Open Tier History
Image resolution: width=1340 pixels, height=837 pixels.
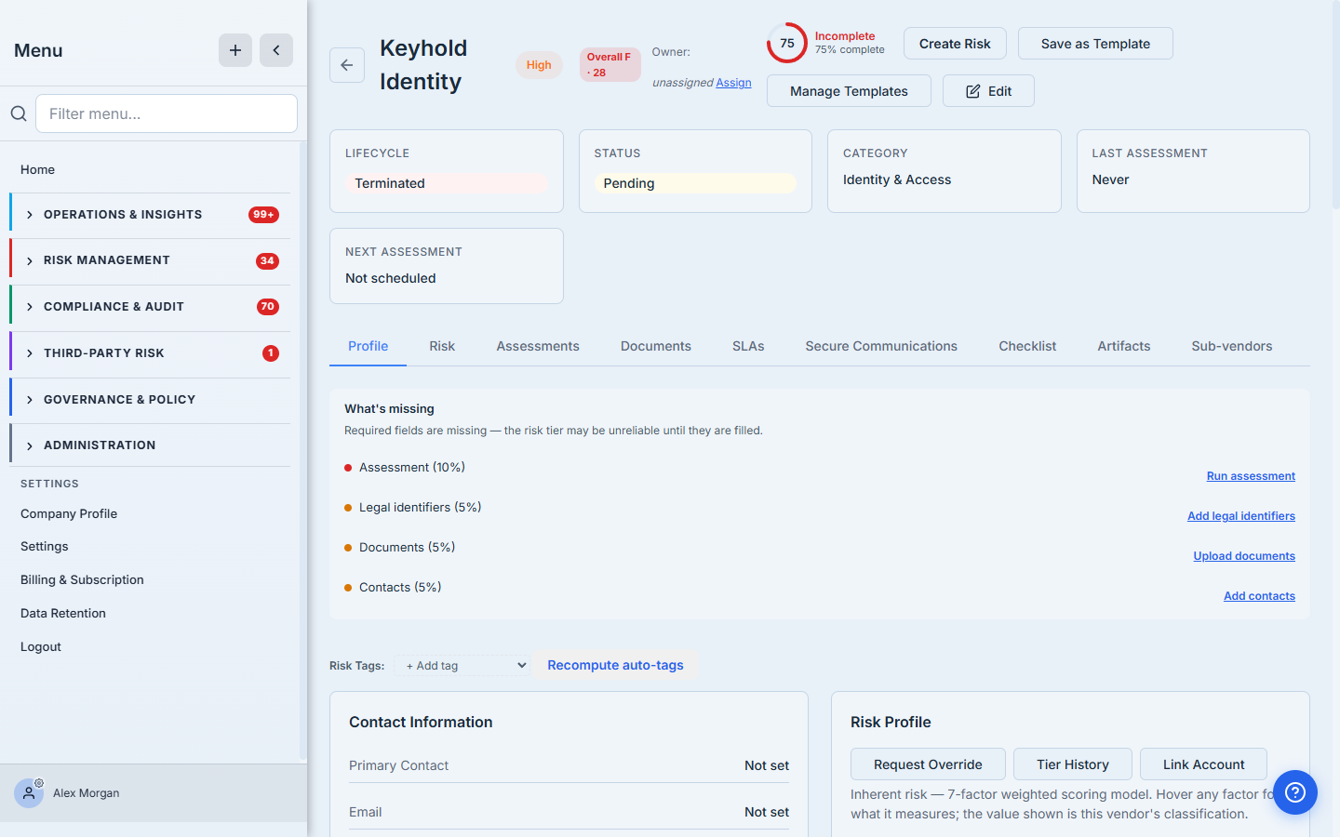[1073, 764]
